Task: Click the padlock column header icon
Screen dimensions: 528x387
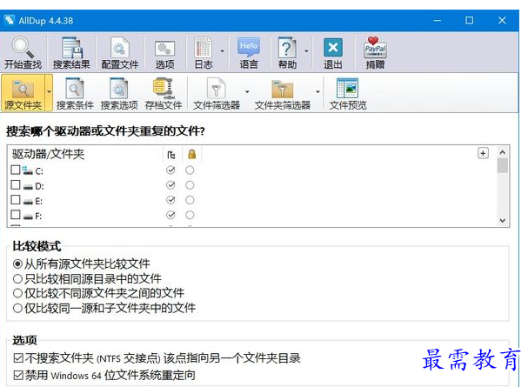Action: (x=192, y=154)
